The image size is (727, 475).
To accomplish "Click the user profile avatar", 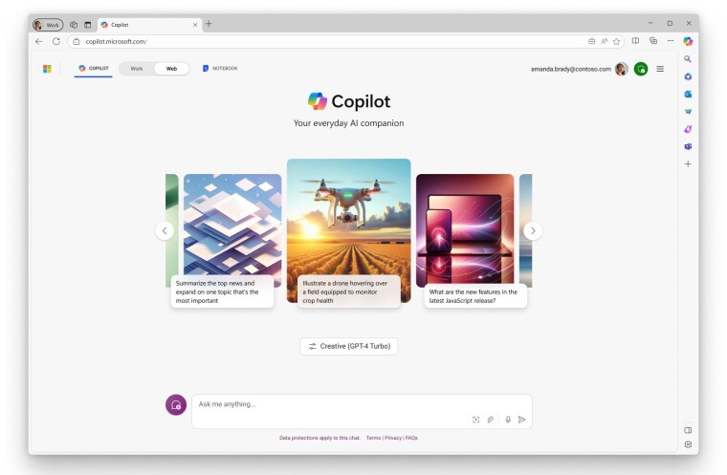I will tap(621, 69).
